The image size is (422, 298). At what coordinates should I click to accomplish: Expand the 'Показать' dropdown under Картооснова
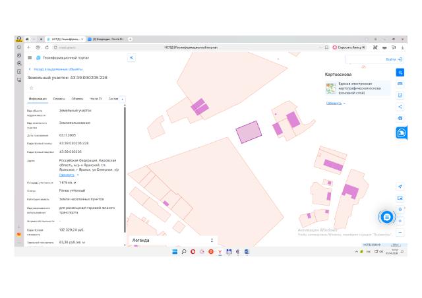point(336,103)
